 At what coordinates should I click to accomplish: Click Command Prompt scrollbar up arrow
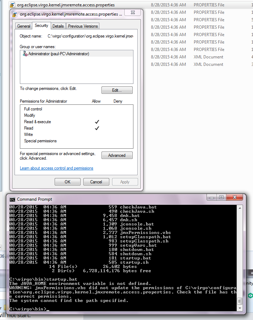coord(240,208)
